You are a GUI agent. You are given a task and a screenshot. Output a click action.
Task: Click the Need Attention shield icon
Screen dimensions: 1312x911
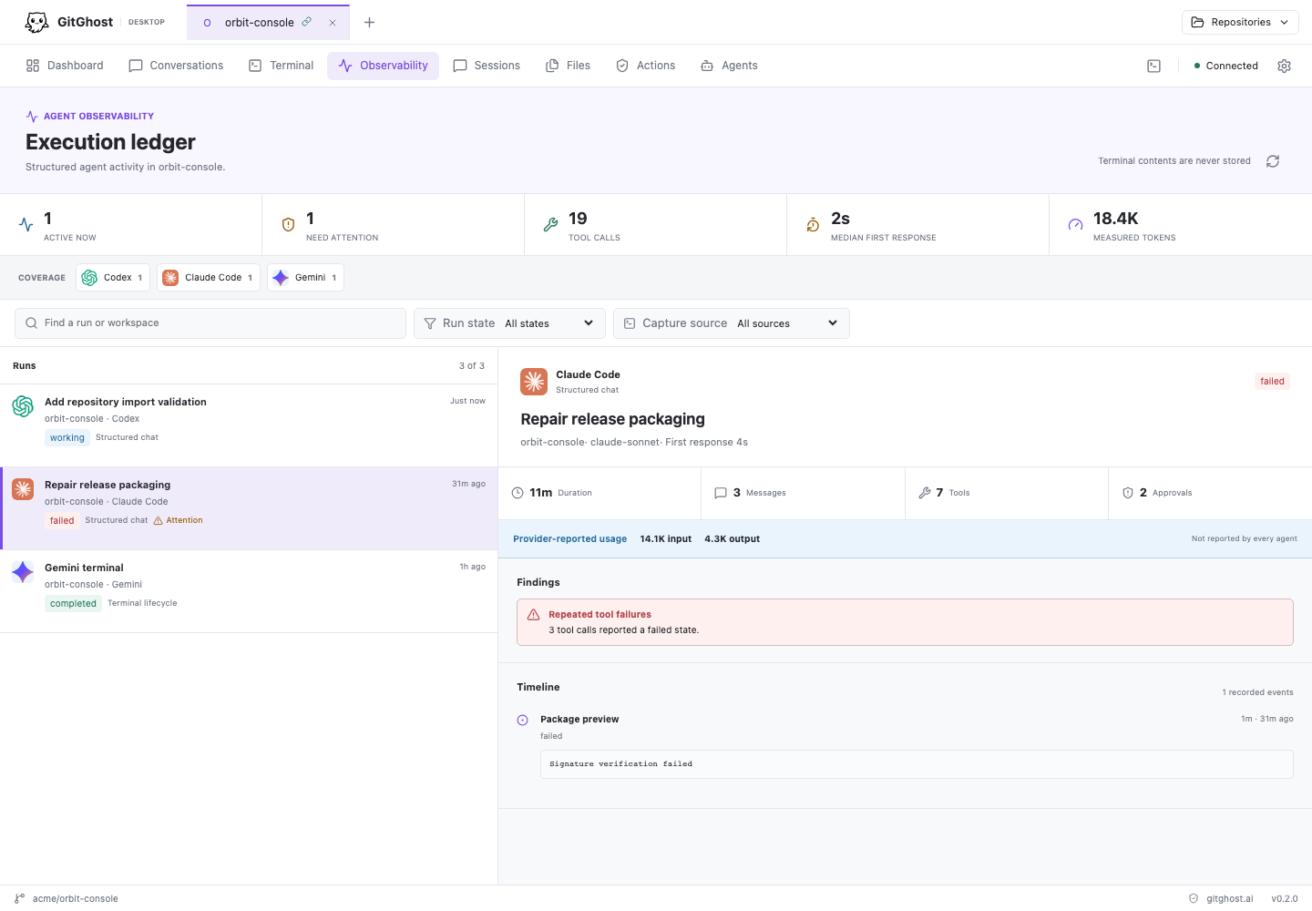tap(288, 225)
